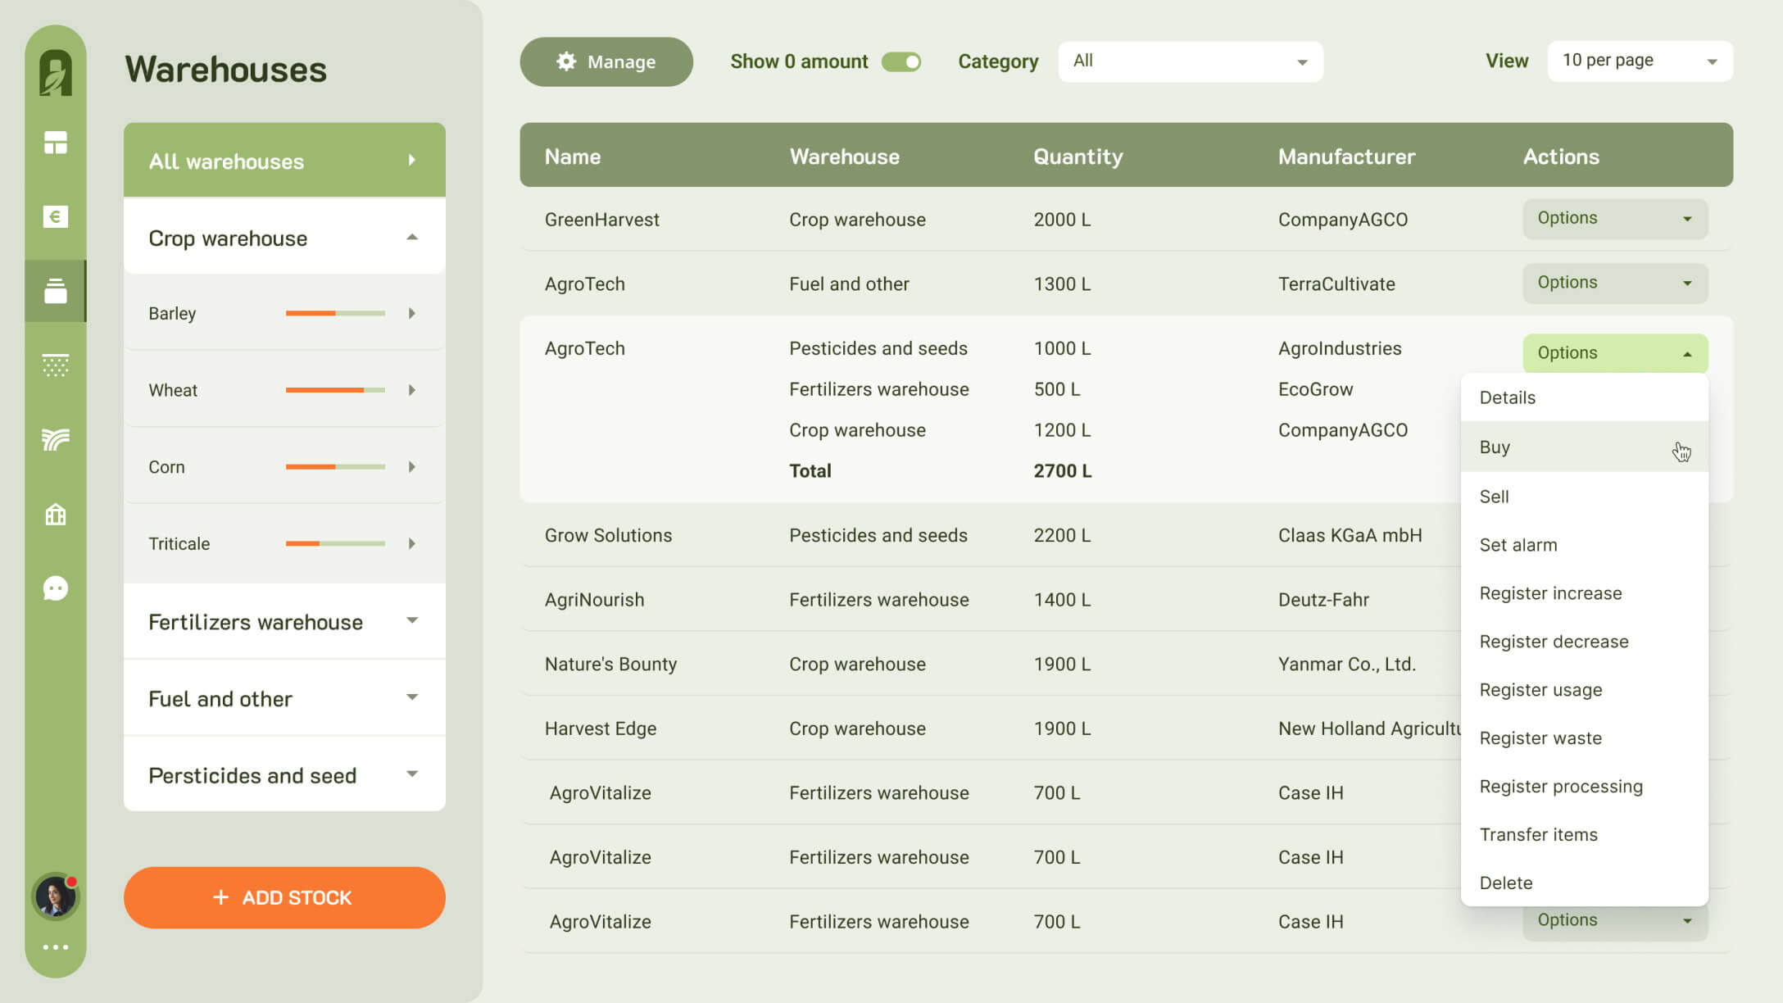Open the euro finance icon in sidebar
Image resolution: width=1783 pixels, height=1003 pixels.
(55, 216)
